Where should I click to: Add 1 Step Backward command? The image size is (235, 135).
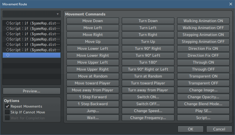[93, 104]
